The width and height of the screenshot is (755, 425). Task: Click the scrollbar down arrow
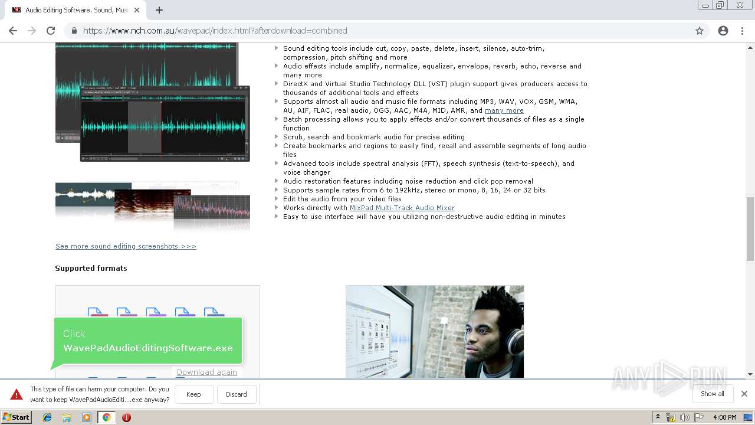coord(750,374)
